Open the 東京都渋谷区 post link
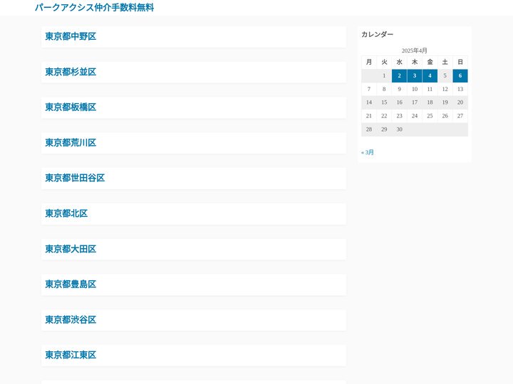 71,320
